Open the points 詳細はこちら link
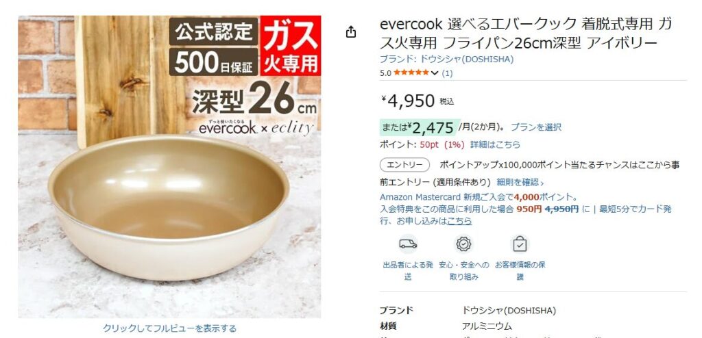 (495, 145)
